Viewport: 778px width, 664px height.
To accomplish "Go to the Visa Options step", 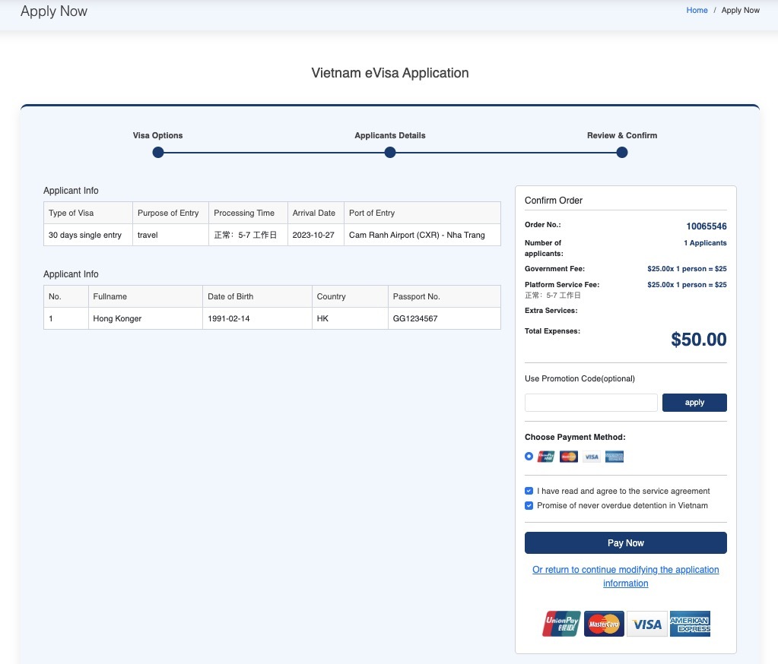I will click(x=158, y=153).
